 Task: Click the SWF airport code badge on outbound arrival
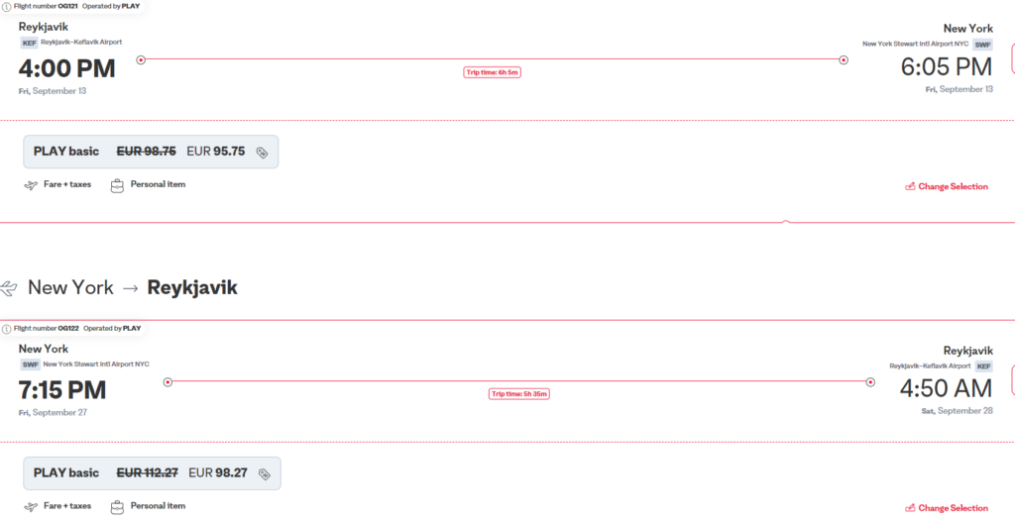click(x=982, y=45)
